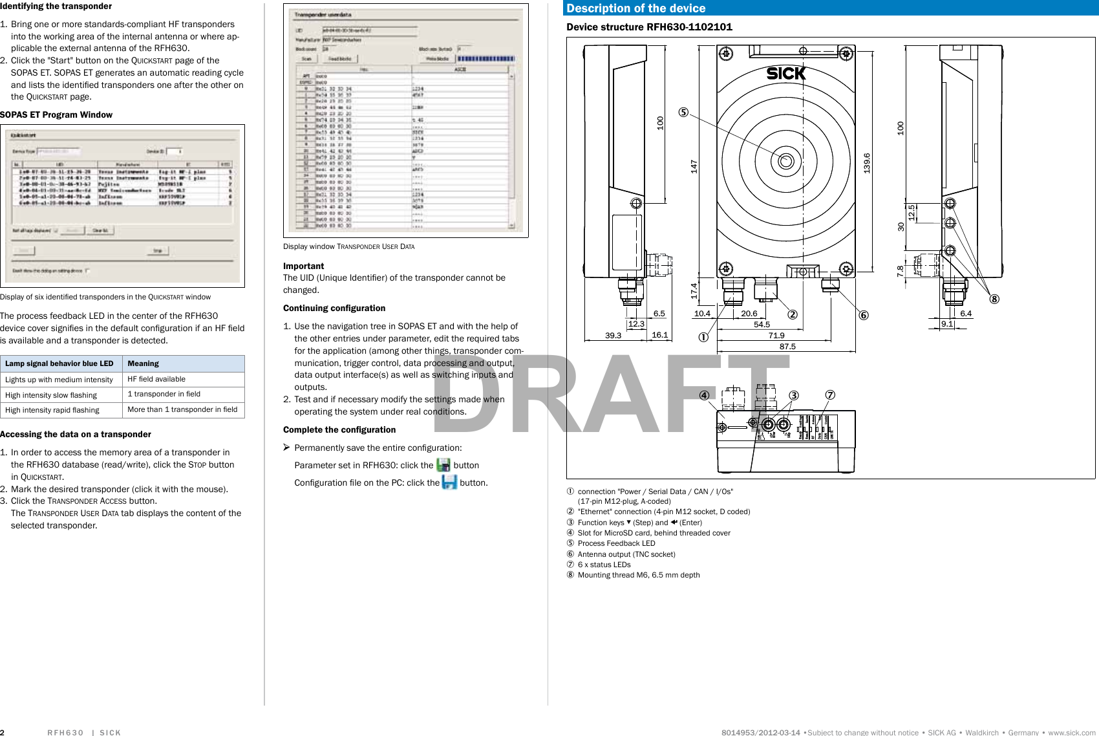Click callout 7 above the status LEDs drawing
The height and width of the screenshot is (736, 1099).
[x=830, y=395]
